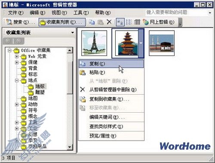Image resolution: width=215 pixels, height=163 pixels.
Task: Open Clips Online (网上剪辑) button
Action: (x=159, y=22)
